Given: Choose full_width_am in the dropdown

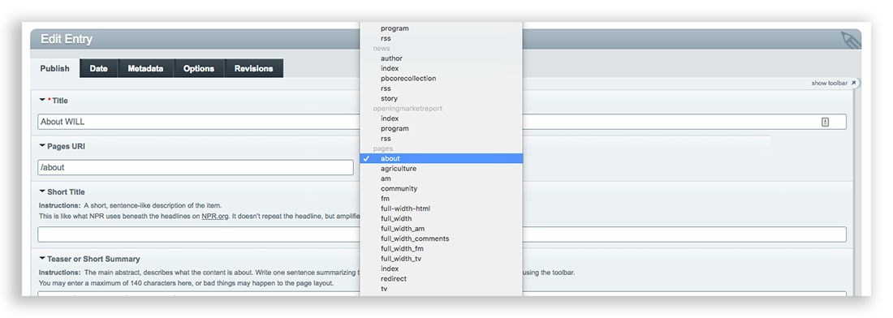Looking at the screenshot, I should click(442, 229).
